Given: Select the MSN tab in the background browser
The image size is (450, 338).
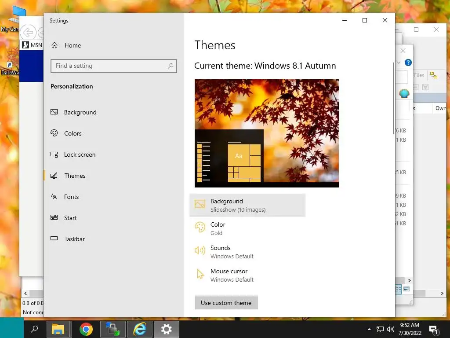Looking at the screenshot, I should pyautogui.click(x=33, y=45).
